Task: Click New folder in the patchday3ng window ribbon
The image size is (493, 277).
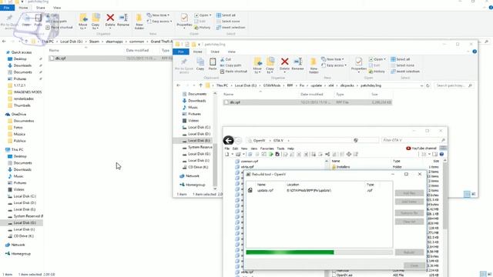Action: pos(314,65)
